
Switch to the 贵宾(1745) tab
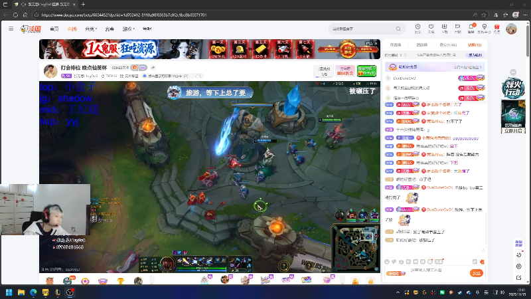(x=448, y=45)
